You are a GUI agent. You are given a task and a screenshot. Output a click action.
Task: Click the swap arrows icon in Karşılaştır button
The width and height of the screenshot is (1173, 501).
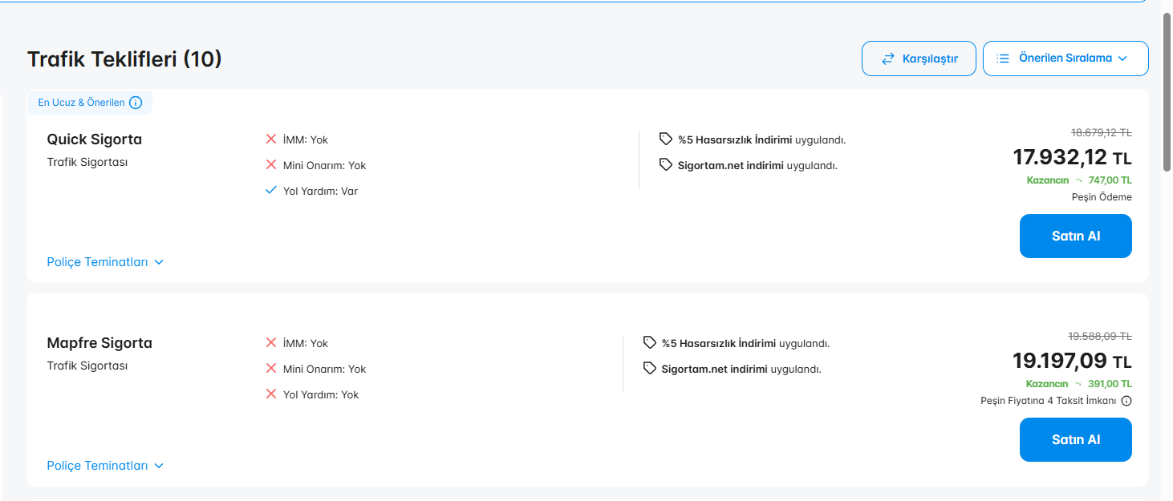(888, 59)
